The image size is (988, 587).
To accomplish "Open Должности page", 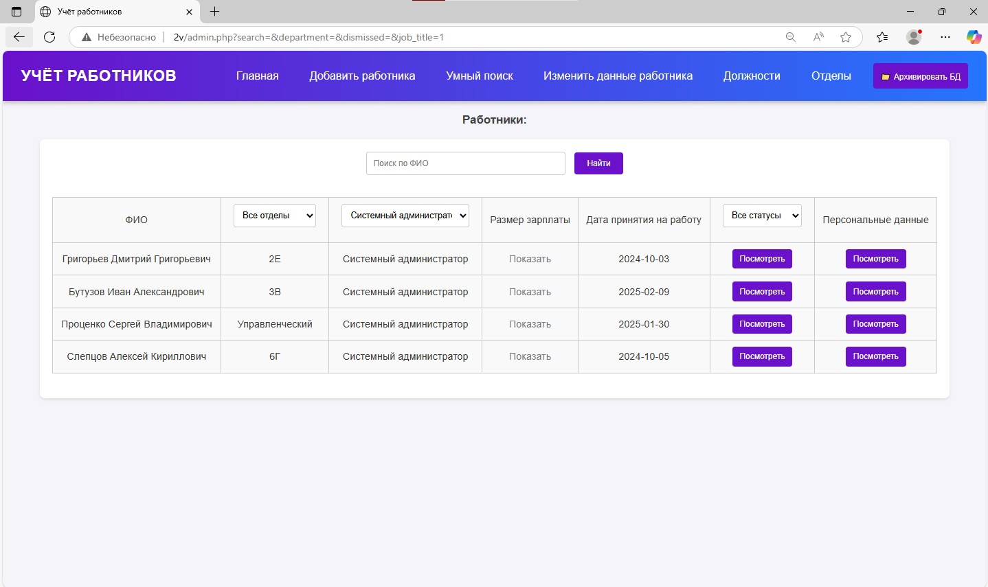I will tap(752, 76).
